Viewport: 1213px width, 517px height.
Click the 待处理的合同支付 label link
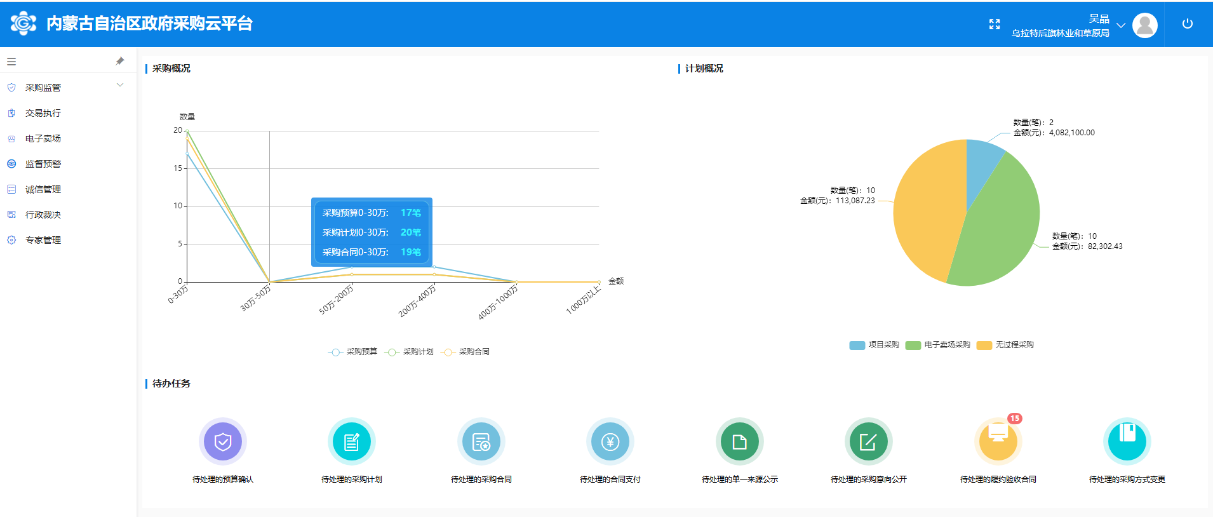(610, 480)
